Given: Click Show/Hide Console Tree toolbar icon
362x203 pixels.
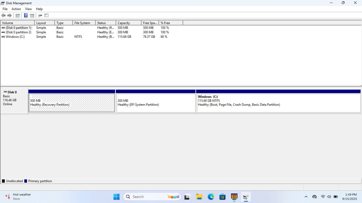Looking at the screenshot, I should click(18, 16).
